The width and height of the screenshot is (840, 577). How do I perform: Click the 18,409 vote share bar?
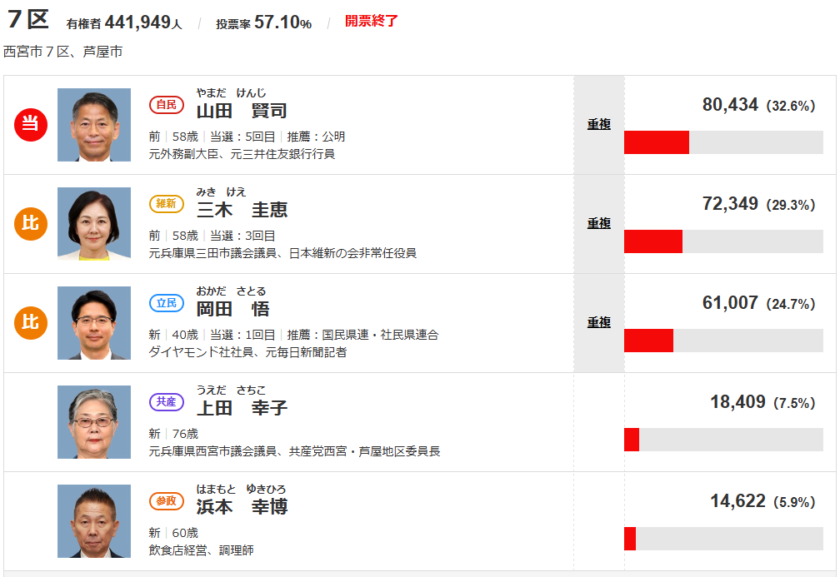(723, 440)
